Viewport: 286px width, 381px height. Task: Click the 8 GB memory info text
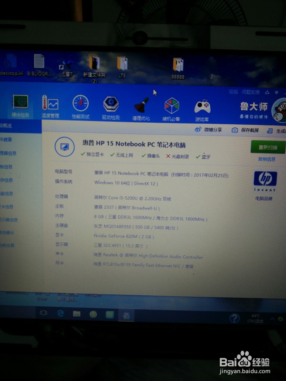(150, 218)
